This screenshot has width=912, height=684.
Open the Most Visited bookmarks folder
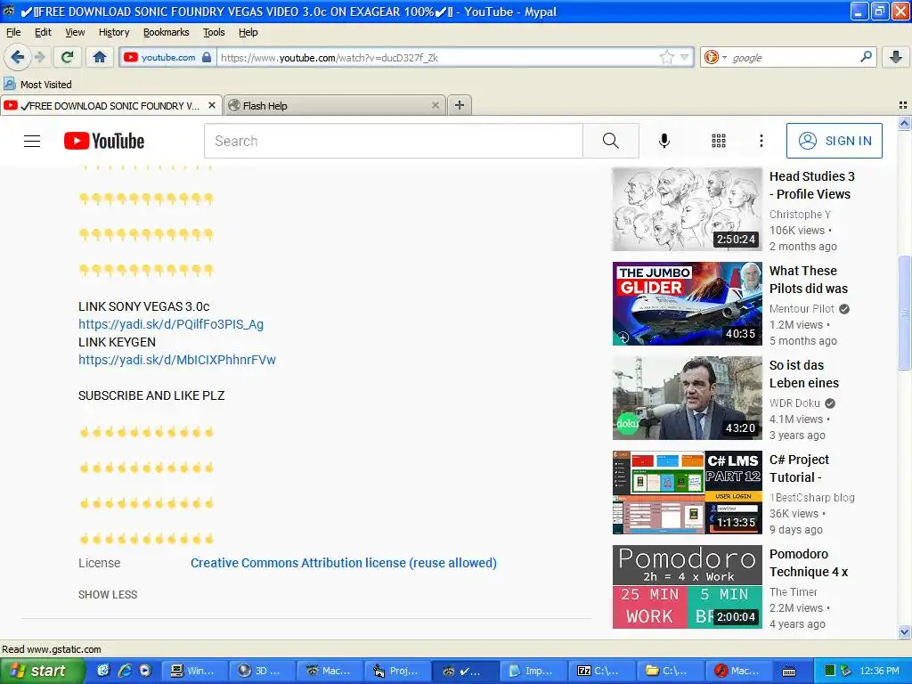(37, 85)
